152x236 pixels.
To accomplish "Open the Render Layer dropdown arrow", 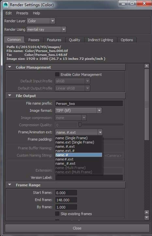I will [x=53, y=21].
